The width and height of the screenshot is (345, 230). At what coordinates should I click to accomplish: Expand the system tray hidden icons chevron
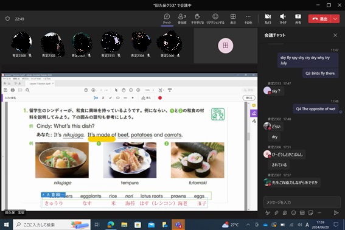click(x=248, y=225)
